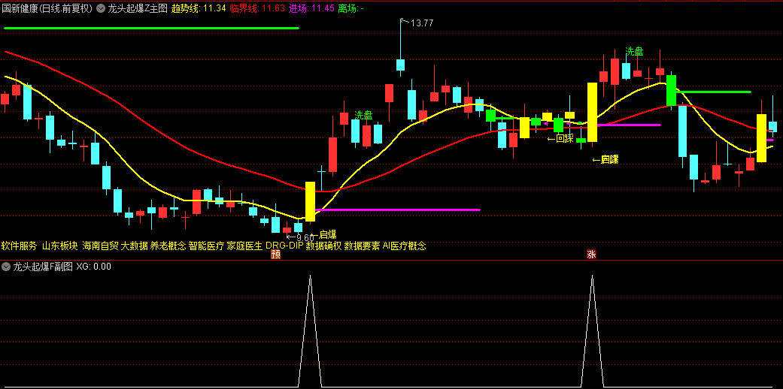Click the 13.77 high price label
This screenshot has height=389, width=783.
point(421,23)
